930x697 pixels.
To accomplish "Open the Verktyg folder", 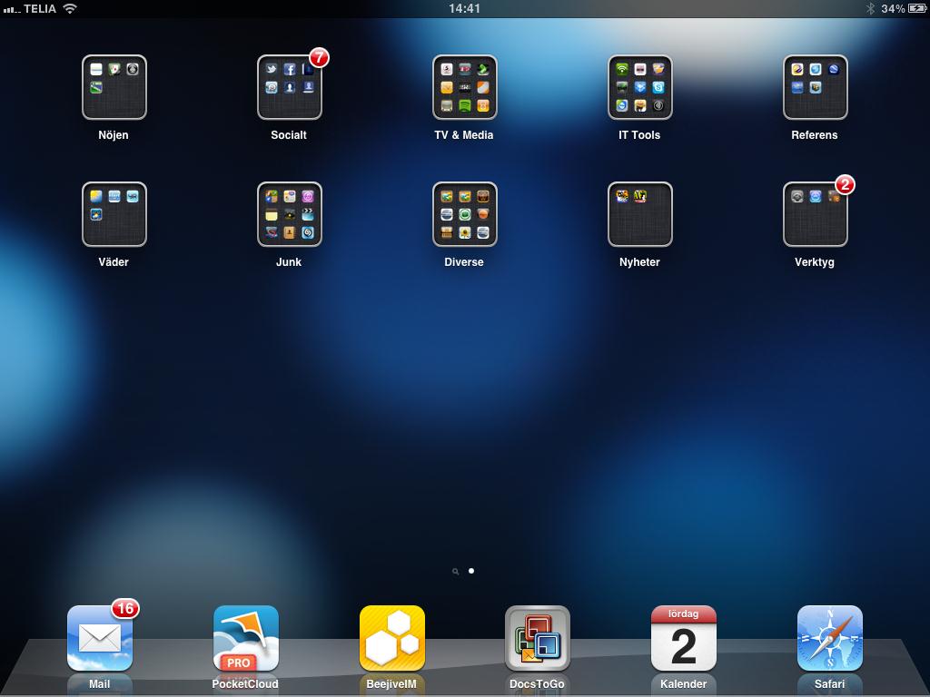I will pos(815,214).
